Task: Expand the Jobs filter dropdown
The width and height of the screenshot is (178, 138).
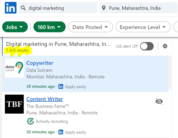Action: click(15, 27)
